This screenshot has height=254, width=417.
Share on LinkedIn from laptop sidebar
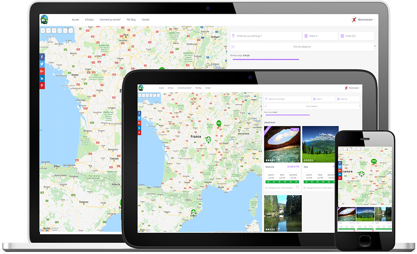point(42,78)
